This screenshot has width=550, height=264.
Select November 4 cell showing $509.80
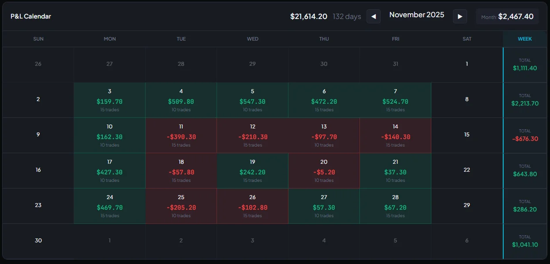181,100
